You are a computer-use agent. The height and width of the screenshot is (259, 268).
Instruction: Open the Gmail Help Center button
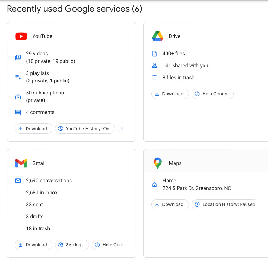(x=108, y=245)
